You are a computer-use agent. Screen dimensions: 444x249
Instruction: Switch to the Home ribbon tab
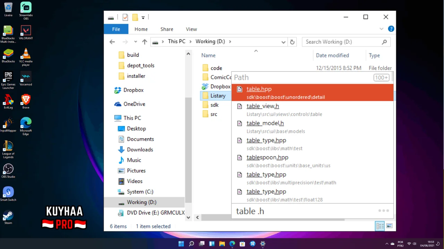(x=141, y=29)
